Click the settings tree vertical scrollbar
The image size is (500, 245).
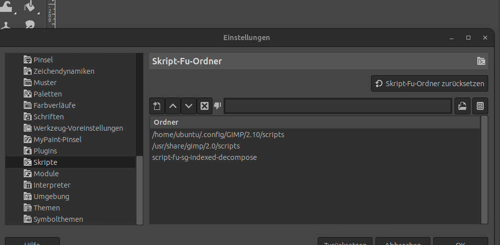pos(139,190)
